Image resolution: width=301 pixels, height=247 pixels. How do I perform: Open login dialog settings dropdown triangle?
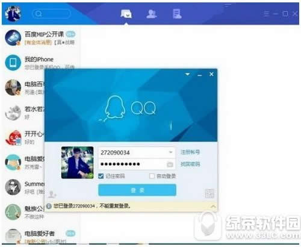187,75
